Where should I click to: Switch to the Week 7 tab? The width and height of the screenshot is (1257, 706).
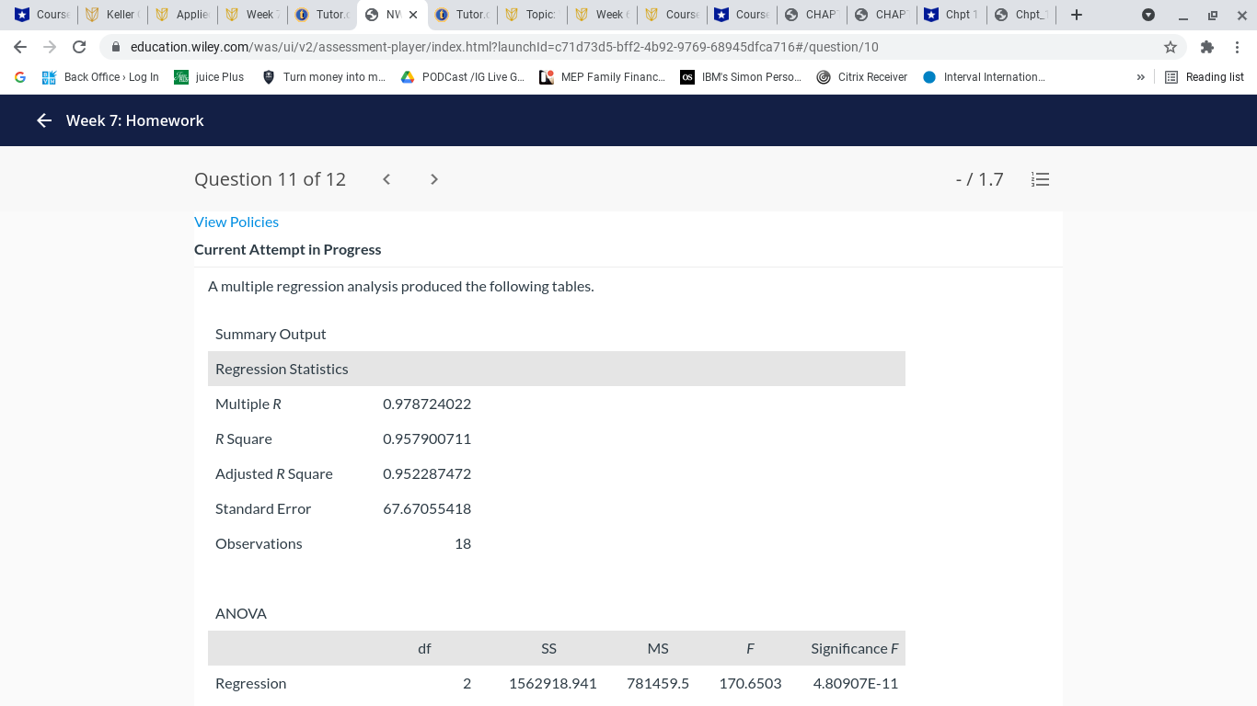tap(253, 15)
